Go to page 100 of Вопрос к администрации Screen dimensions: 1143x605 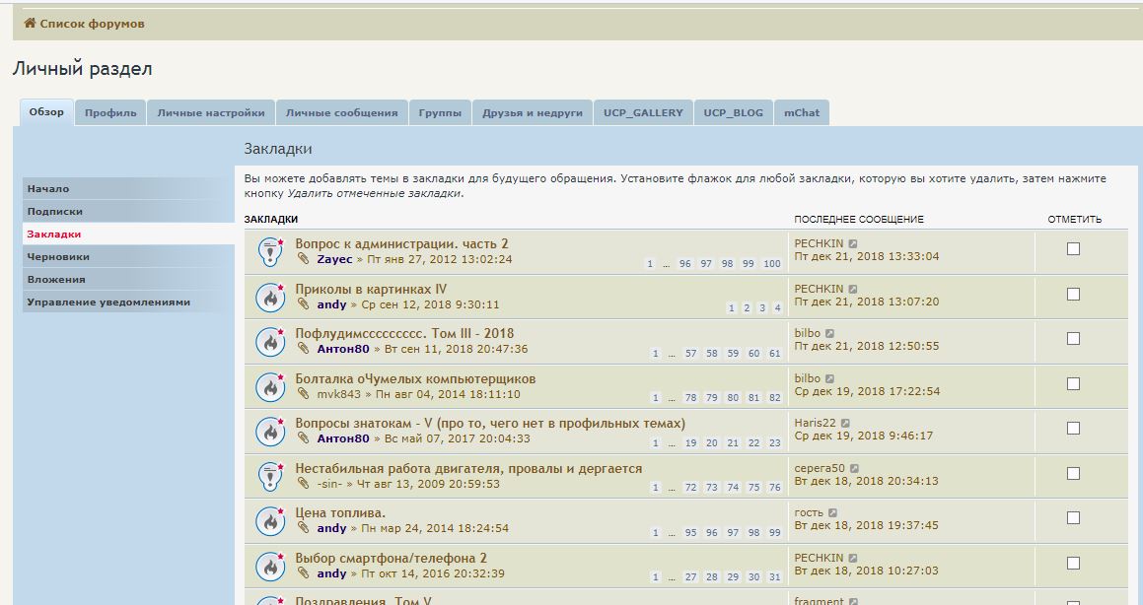pyautogui.click(x=772, y=264)
